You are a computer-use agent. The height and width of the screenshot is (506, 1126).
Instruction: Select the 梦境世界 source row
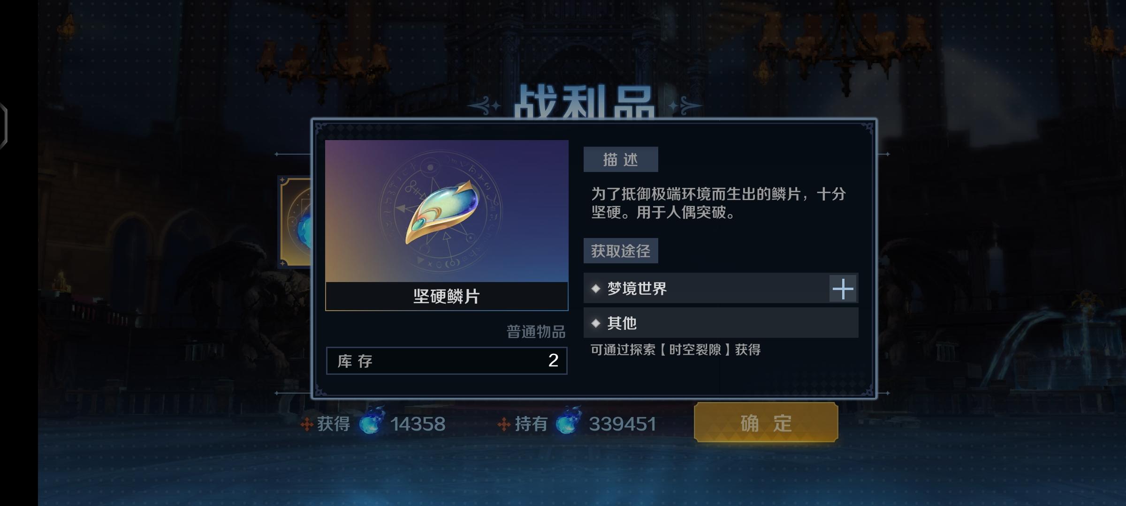pos(721,288)
